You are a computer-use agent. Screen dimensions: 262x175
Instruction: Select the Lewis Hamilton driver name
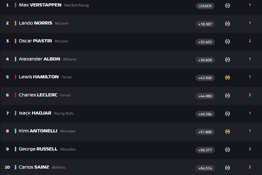tap(39, 77)
